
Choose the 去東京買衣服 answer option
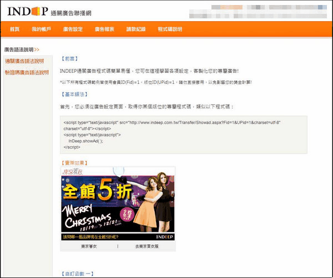[x=147, y=246]
